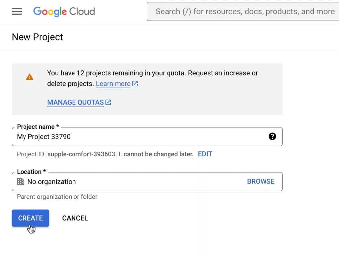
Task: Click the Google Cloud logo
Action: click(x=64, y=12)
